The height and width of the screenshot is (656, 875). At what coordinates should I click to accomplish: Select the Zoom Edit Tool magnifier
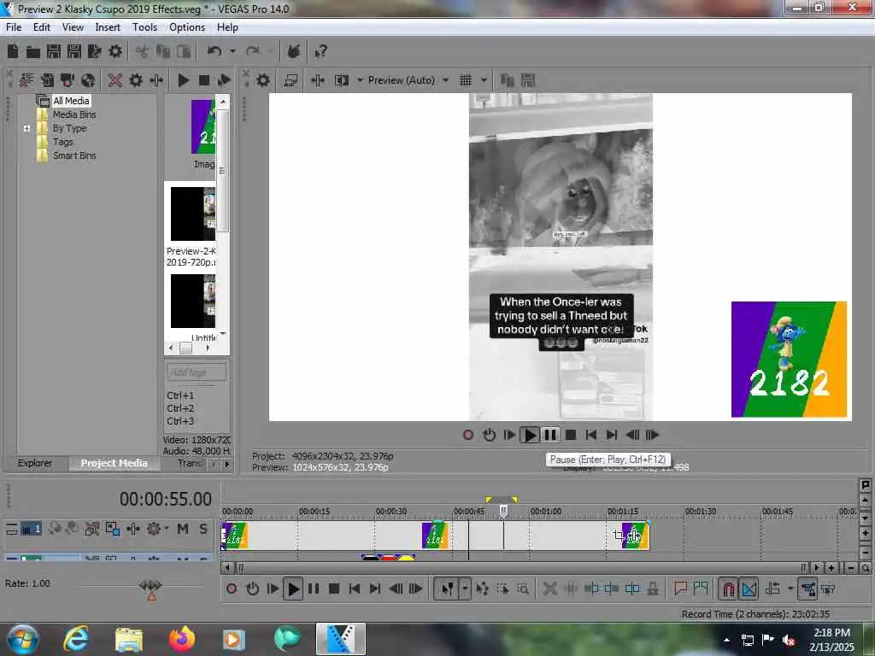[523, 589]
